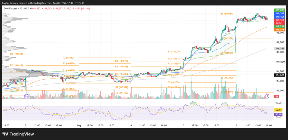
Task: Click the 147,000 price scale value
Action: click(280, 42)
